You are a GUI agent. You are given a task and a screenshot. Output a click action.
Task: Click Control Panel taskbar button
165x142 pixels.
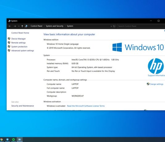pyautogui.click(x=19, y=140)
